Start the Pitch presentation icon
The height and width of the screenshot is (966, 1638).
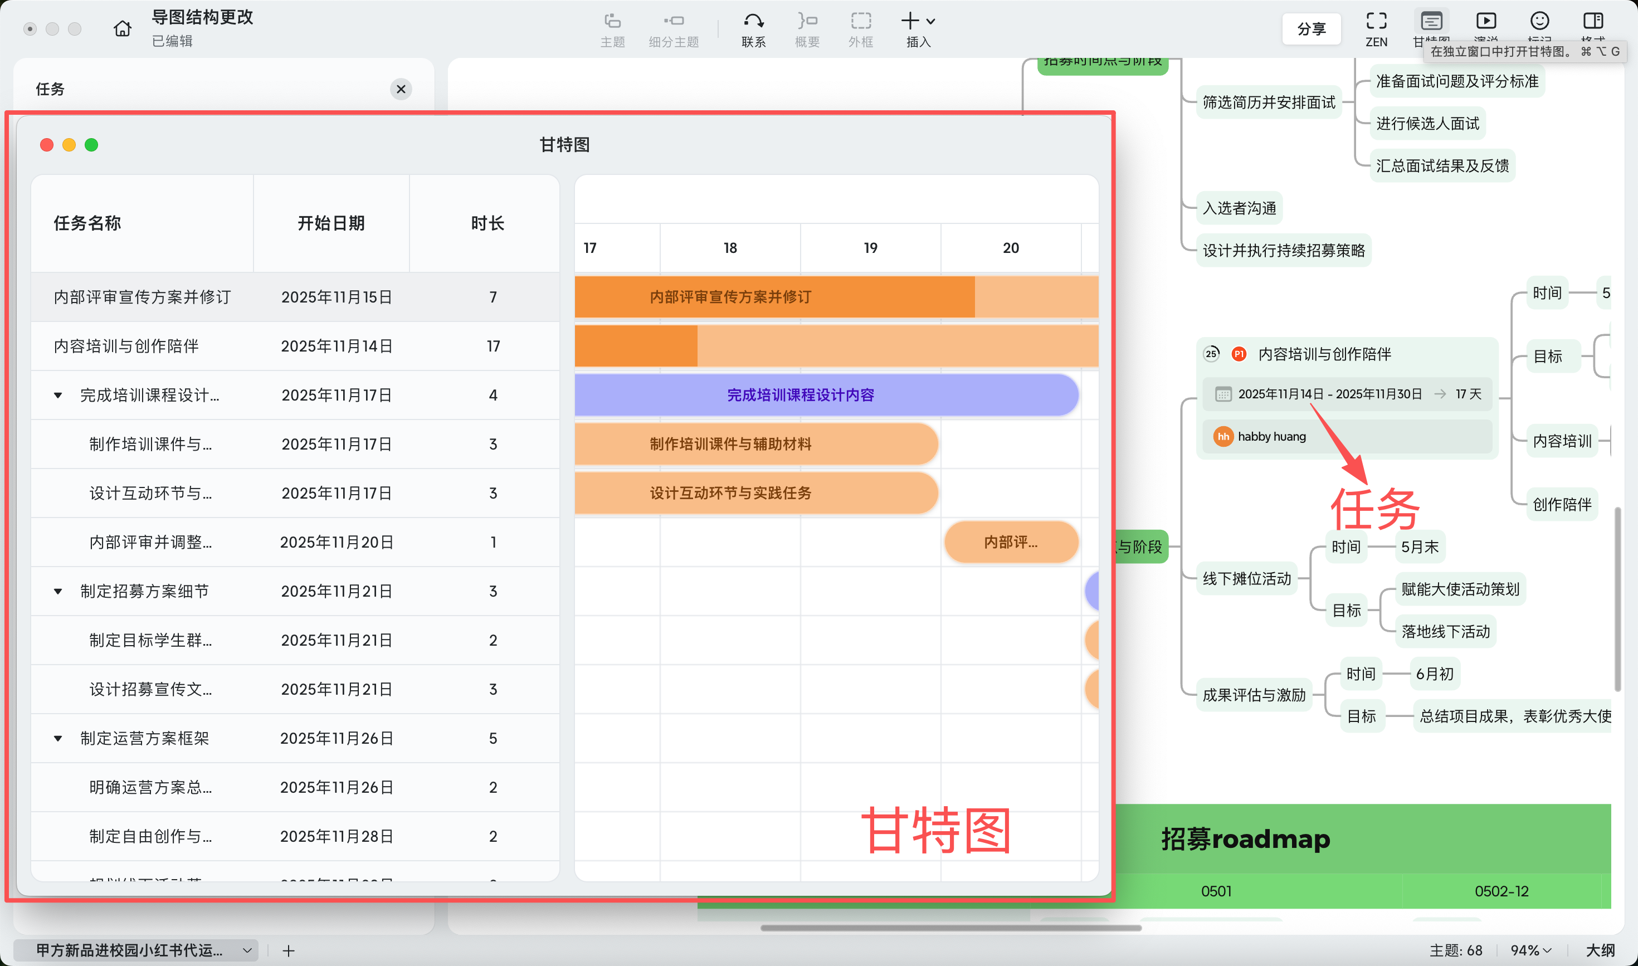[1486, 22]
